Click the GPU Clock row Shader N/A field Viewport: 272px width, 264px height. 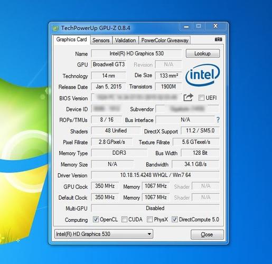click(205, 186)
